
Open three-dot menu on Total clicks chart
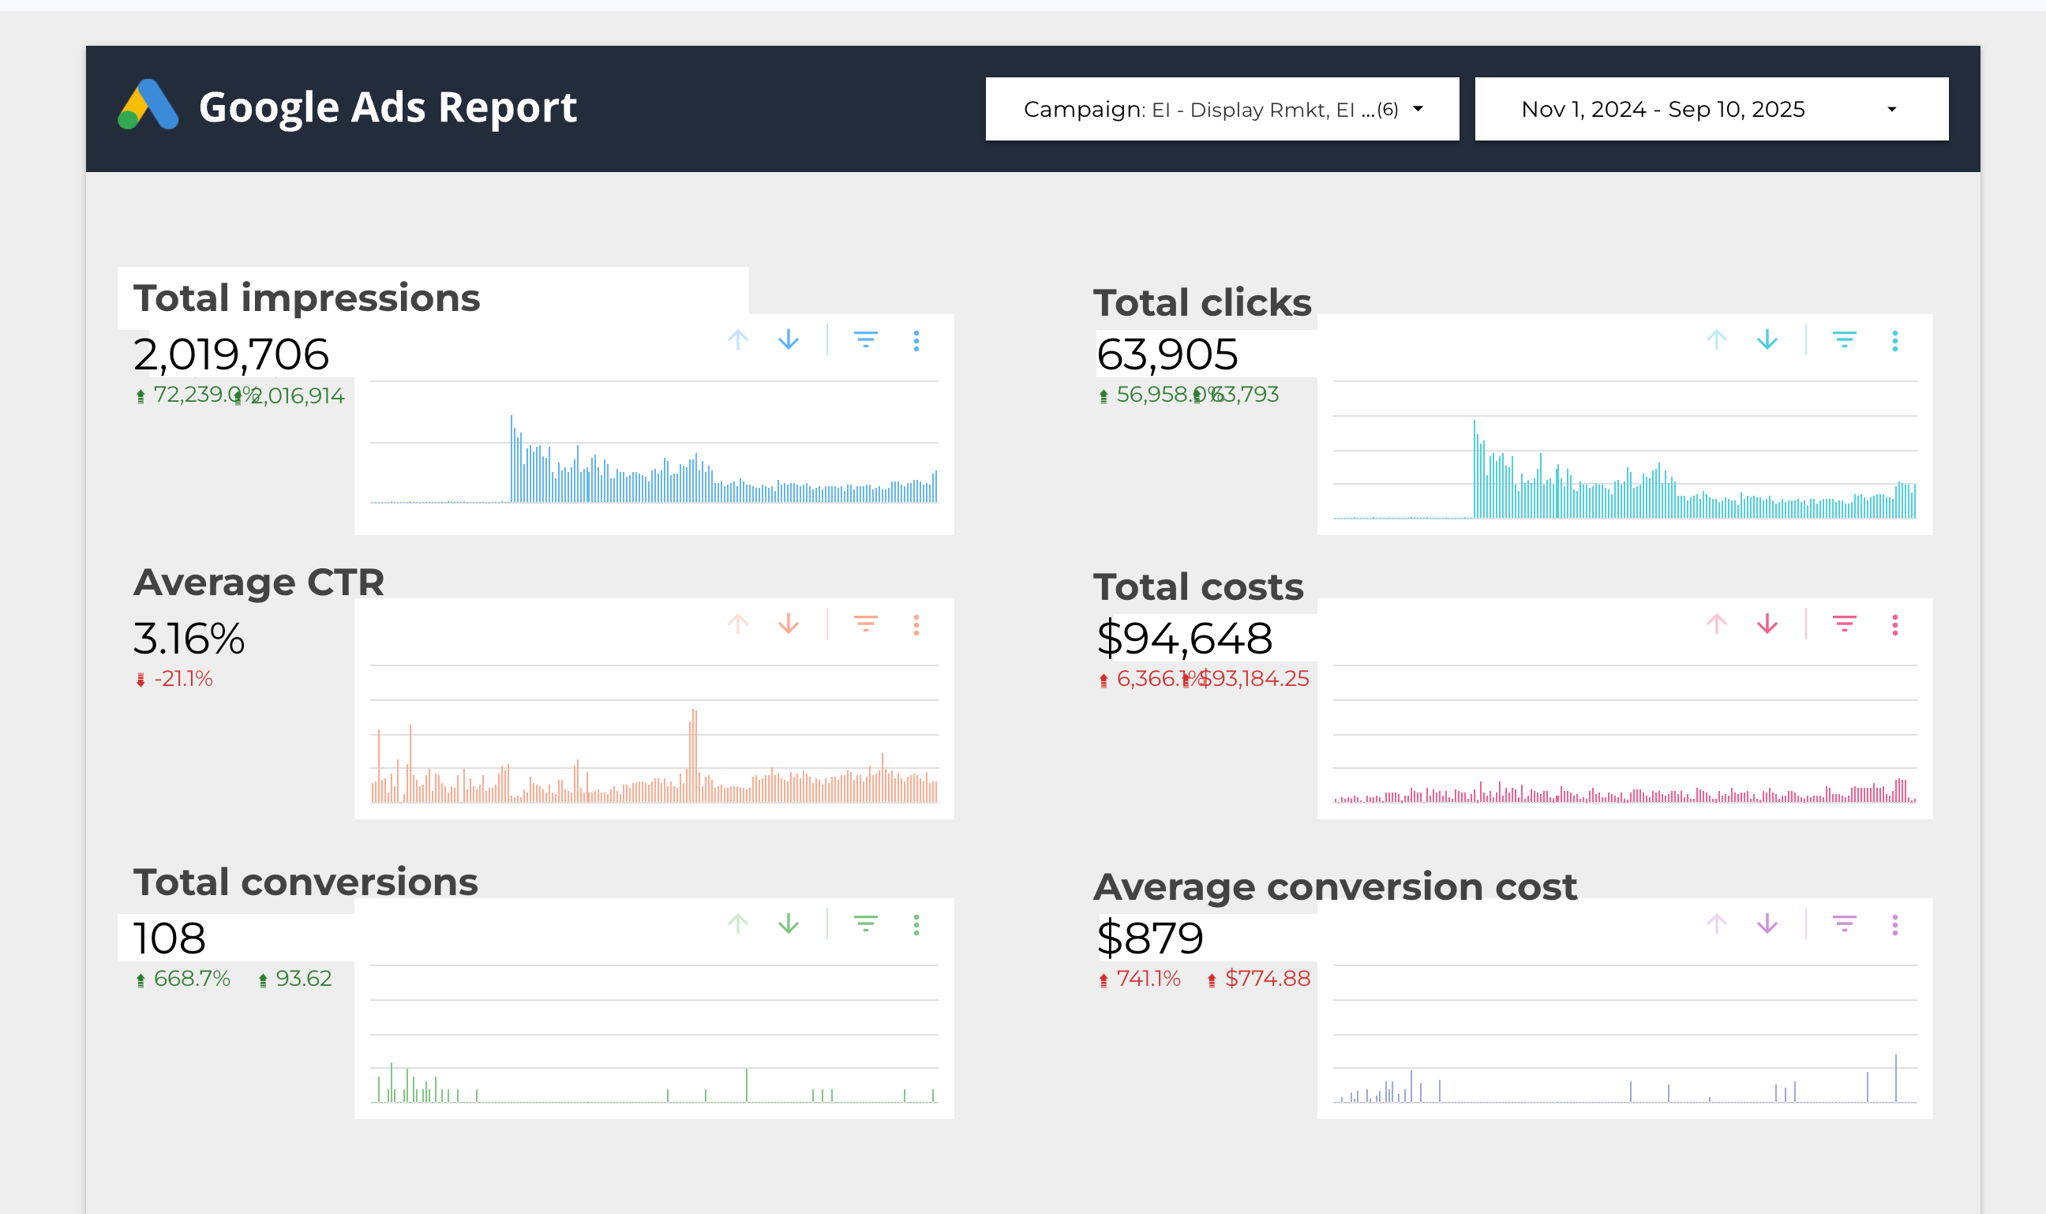pyautogui.click(x=1894, y=340)
